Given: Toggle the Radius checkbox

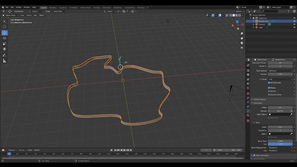Looking at the screenshot, I should (269, 88).
